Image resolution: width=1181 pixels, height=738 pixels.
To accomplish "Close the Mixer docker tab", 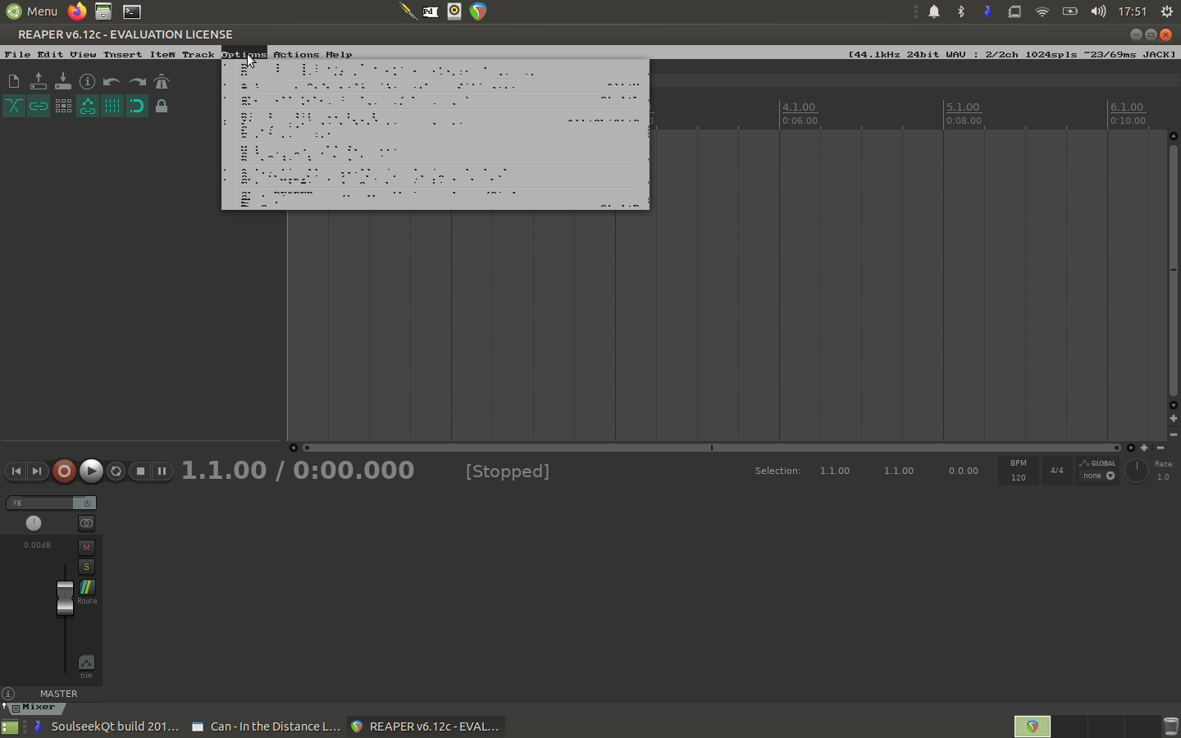I will click(16, 708).
